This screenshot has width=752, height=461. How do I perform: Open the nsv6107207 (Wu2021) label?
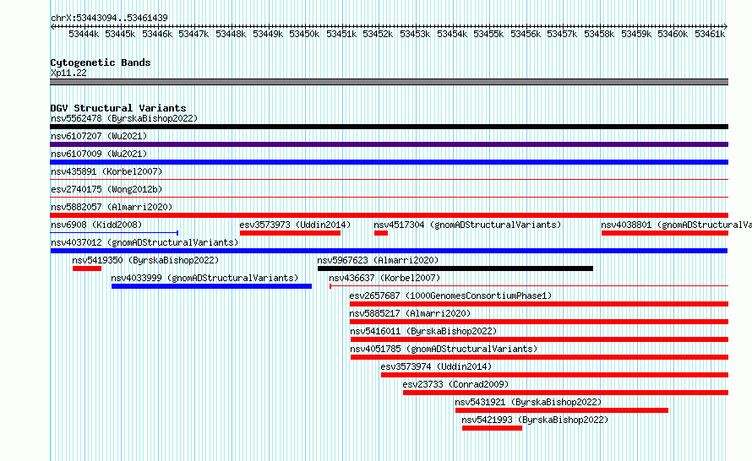tap(99, 136)
